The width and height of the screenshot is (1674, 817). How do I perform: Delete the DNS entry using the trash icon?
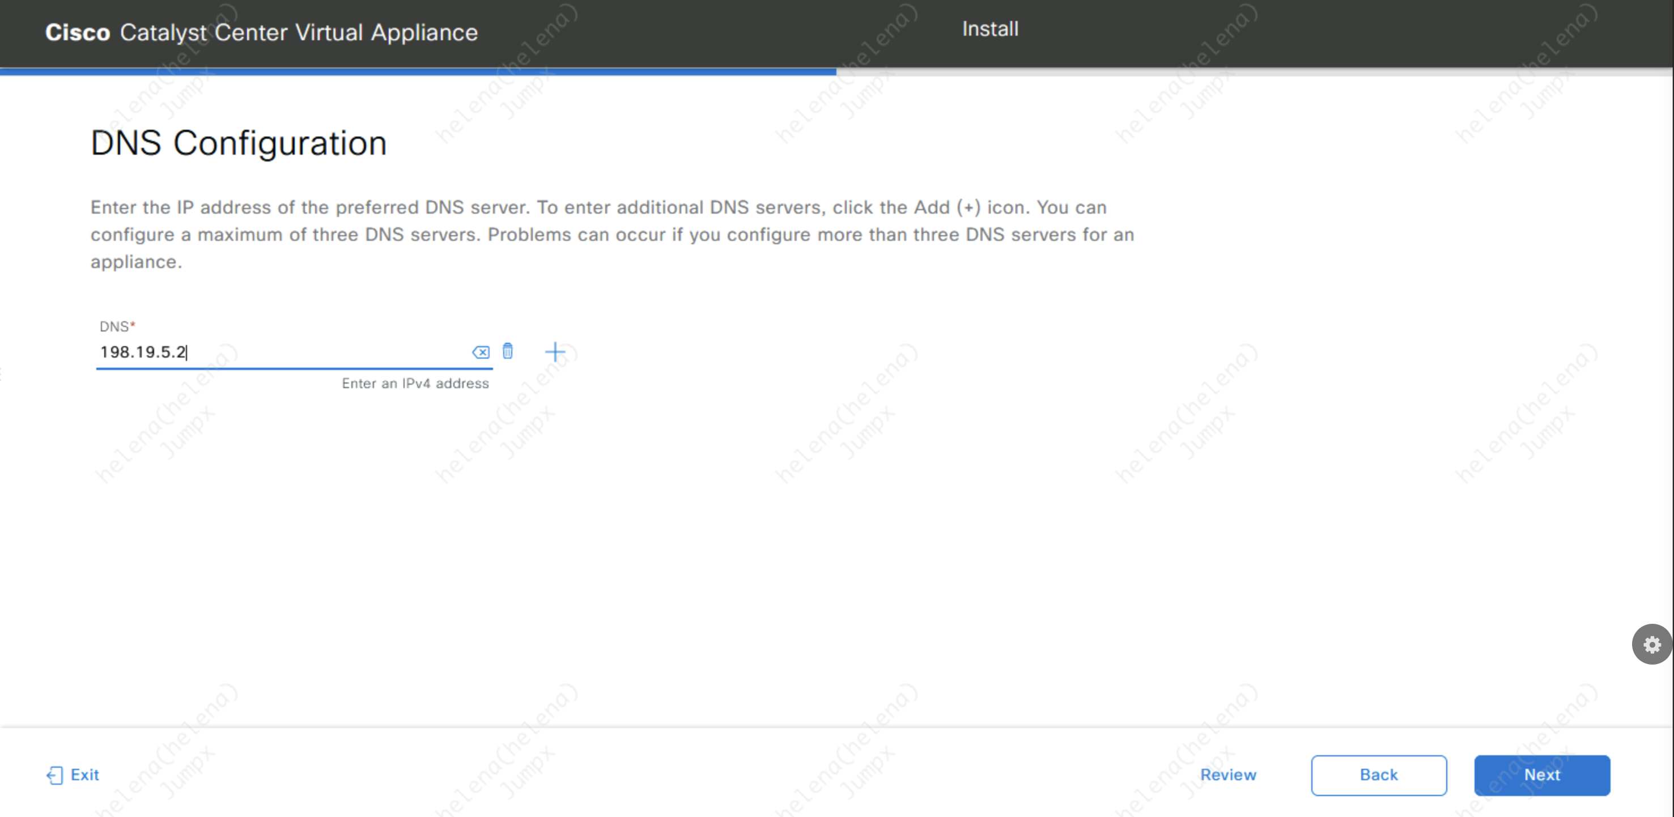pos(508,351)
